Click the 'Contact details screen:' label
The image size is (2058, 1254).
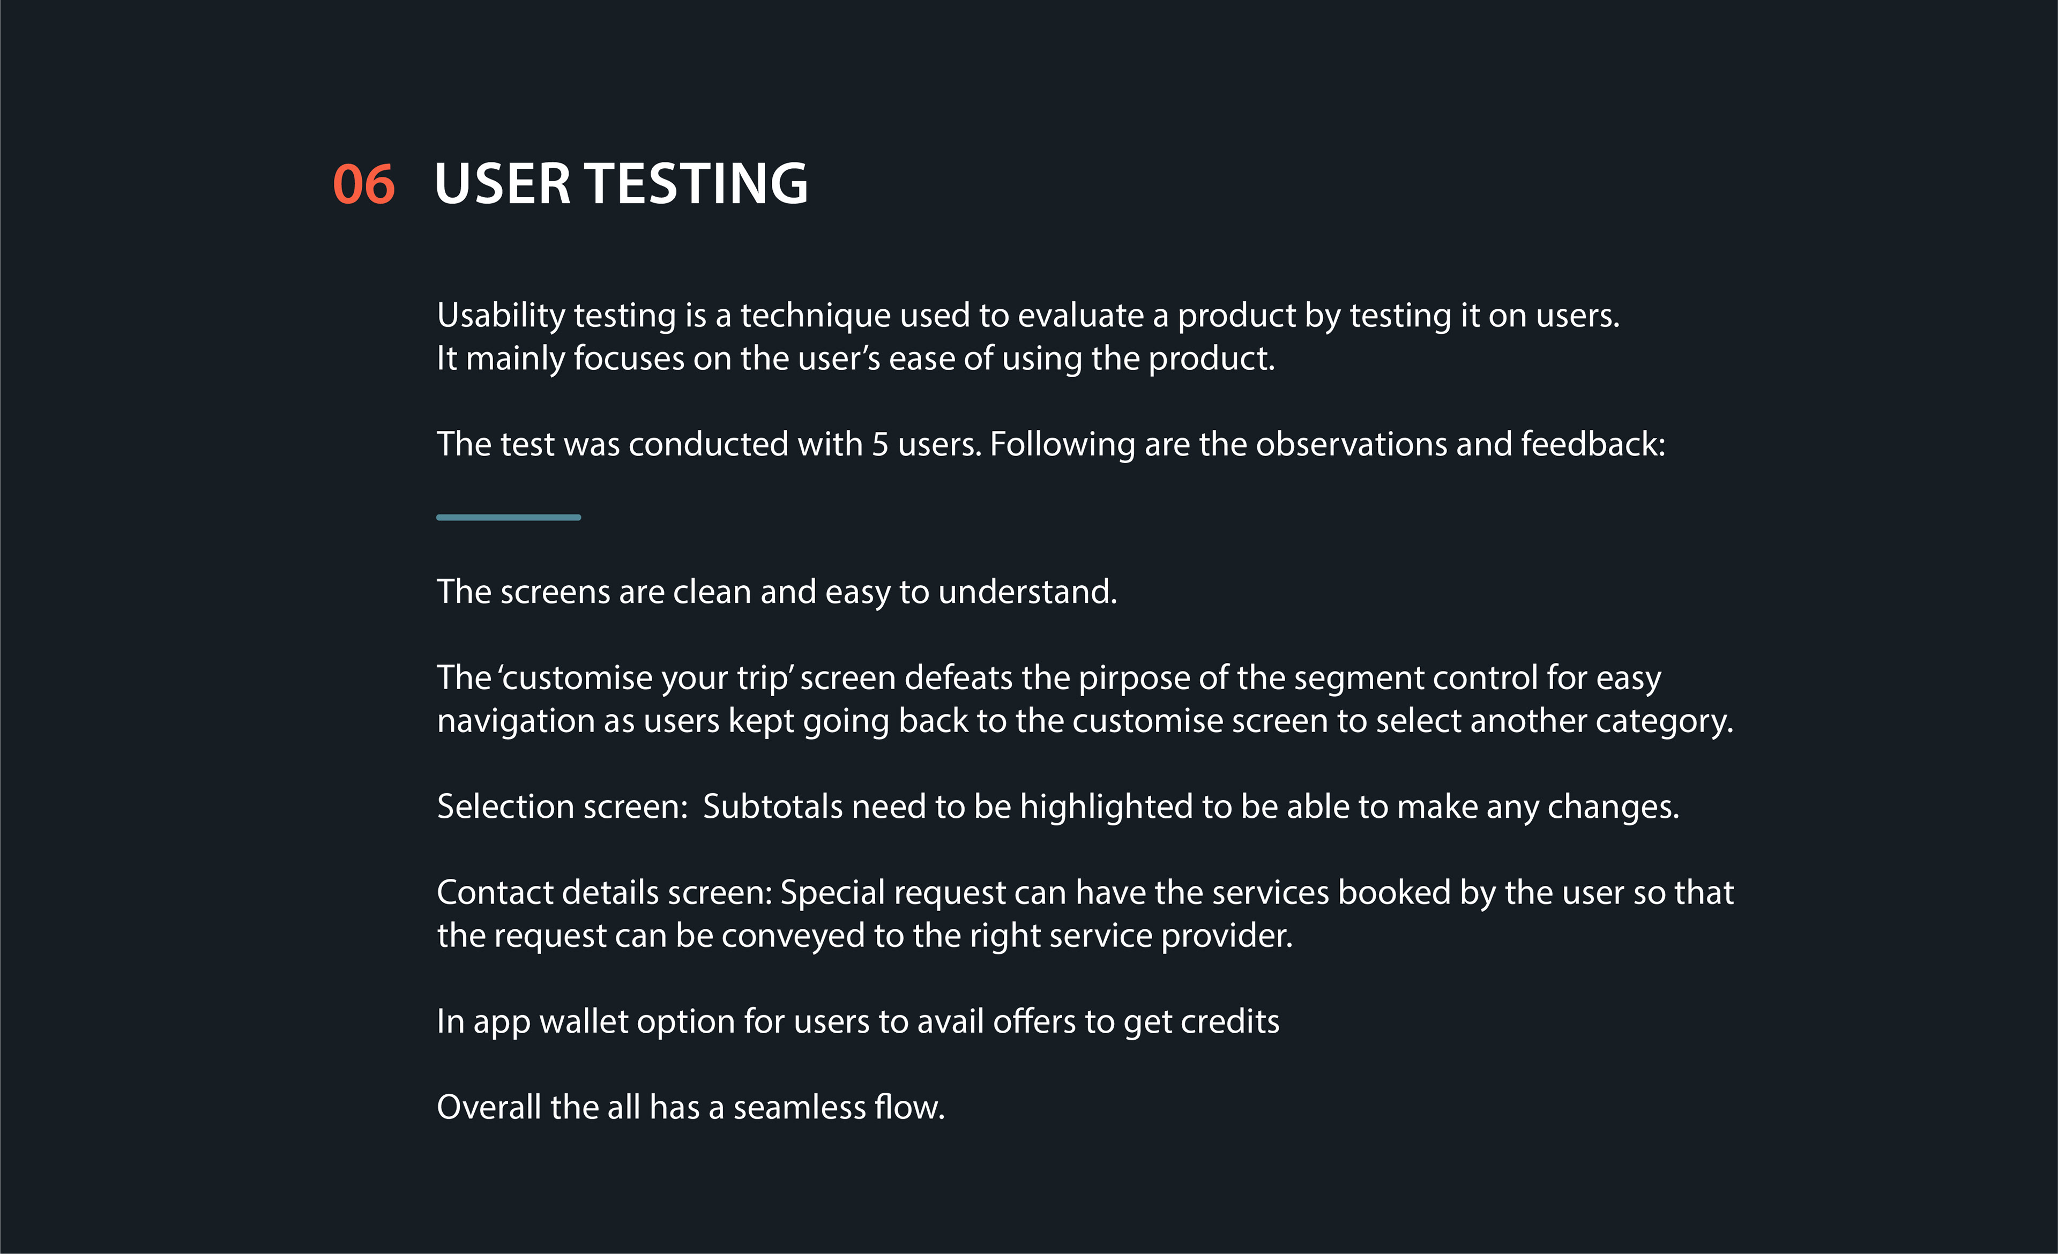click(605, 893)
